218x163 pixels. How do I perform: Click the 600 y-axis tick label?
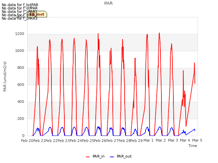pos(21,85)
